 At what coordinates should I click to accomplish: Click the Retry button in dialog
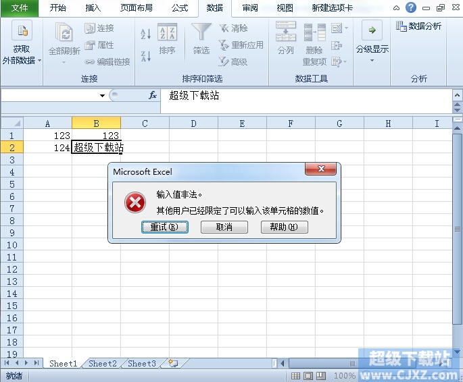[165, 227]
